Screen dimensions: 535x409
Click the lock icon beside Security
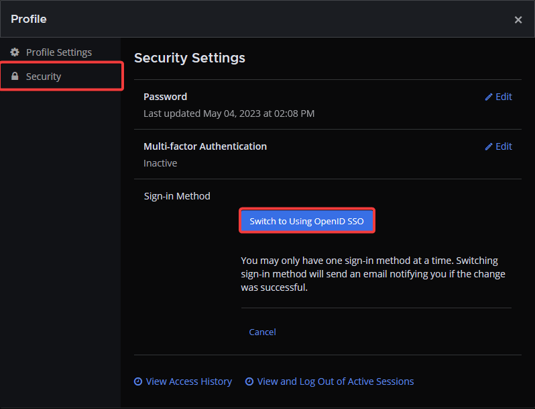tap(15, 76)
